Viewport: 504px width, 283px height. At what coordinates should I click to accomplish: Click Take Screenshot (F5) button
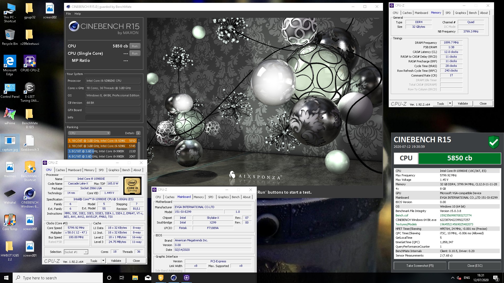point(420,266)
